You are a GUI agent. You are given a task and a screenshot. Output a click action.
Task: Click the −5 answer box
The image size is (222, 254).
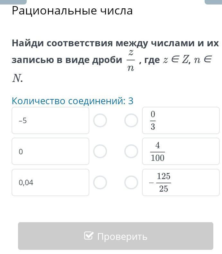[50, 121]
